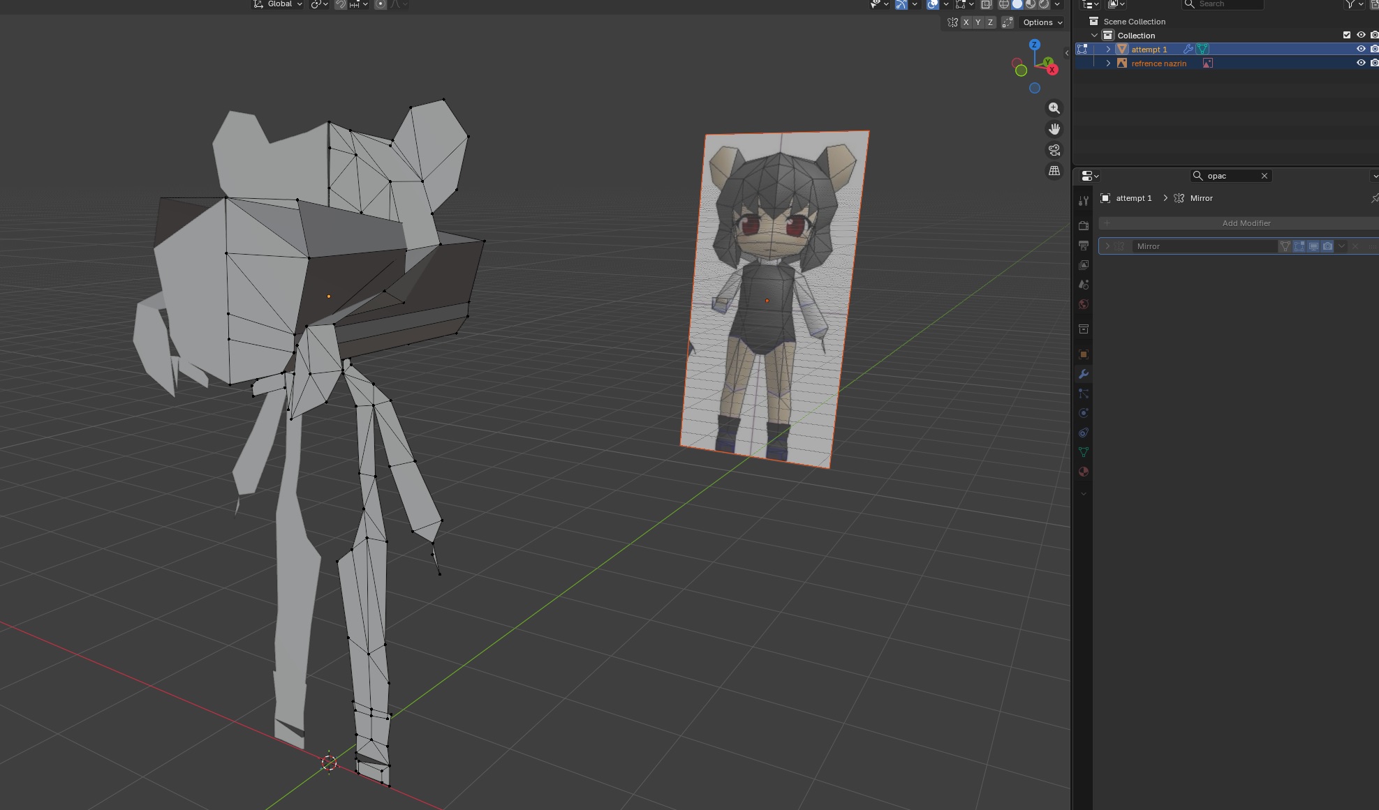The image size is (1379, 810).
Task: Open the Global transform orientation dropdown
Action: coord(279,4)
